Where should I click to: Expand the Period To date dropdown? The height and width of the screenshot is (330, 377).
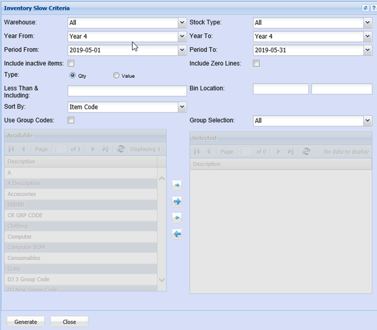coord(368,50)
